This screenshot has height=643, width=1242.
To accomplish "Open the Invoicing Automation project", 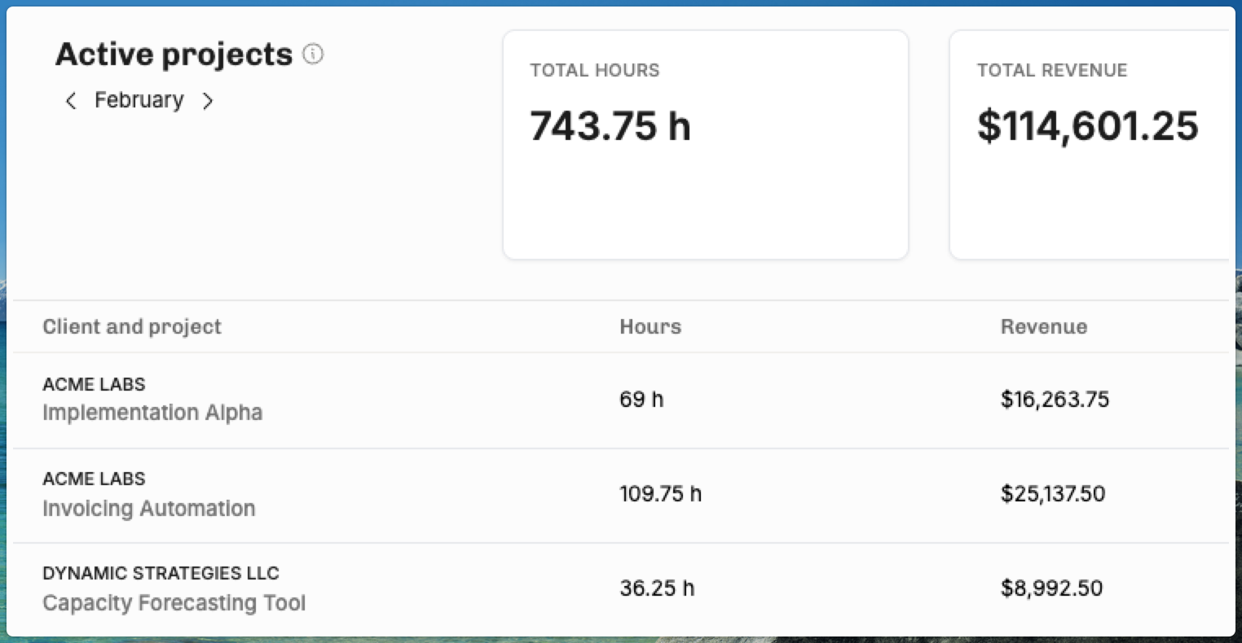I will coord(149,509).
